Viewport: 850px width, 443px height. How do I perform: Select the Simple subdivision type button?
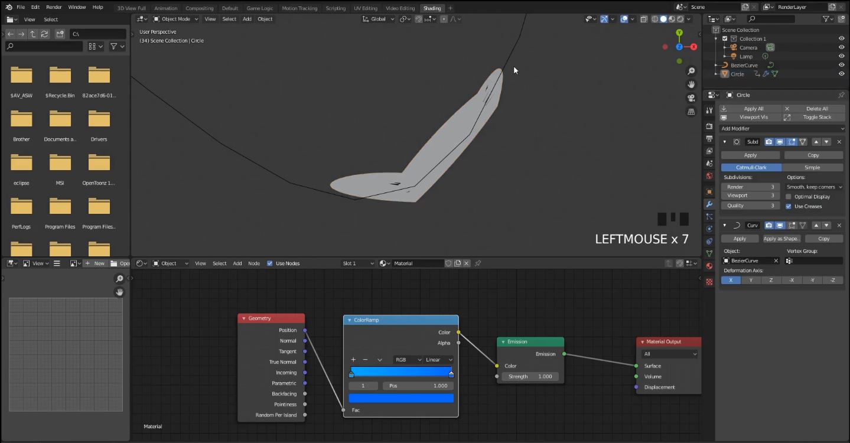click(x=812, y=167)
